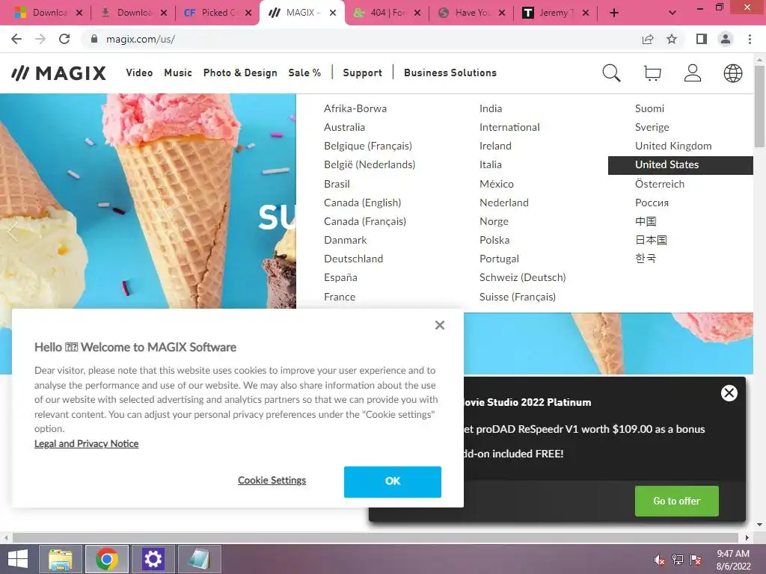This screenshot has height=574, width=766.
Task: Click the network tray icon
Action: click(678, 560)
